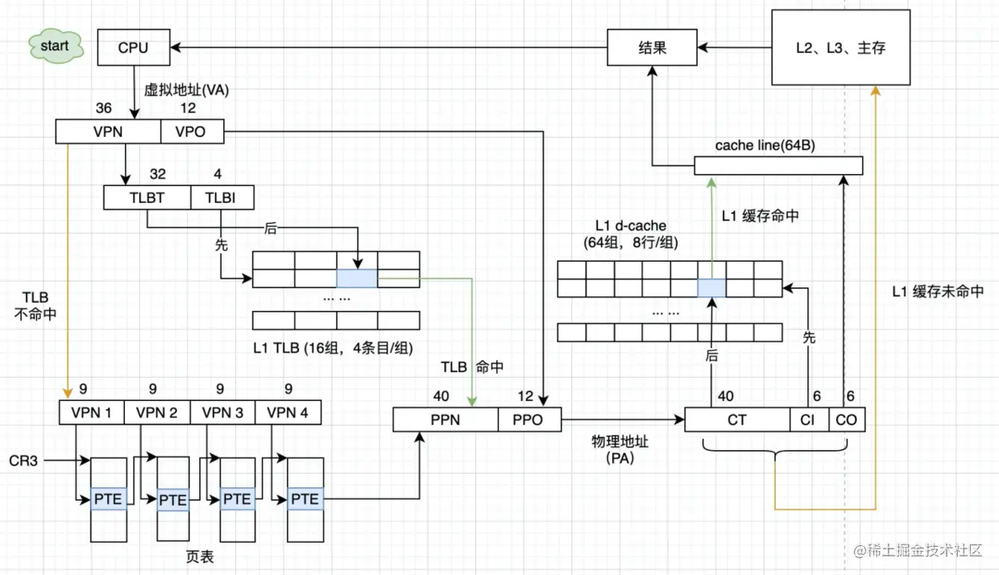Select the VPN 1 box
999x575 pixels.
tap(92, 412)
